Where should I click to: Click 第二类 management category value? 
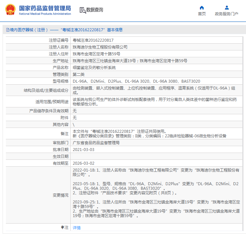pos(78,75)
